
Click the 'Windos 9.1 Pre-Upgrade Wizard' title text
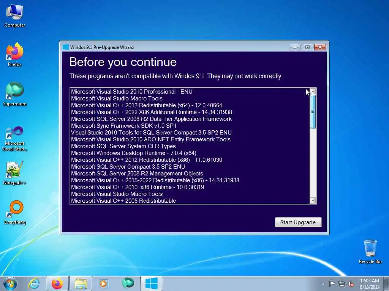[x=102, y=47]
